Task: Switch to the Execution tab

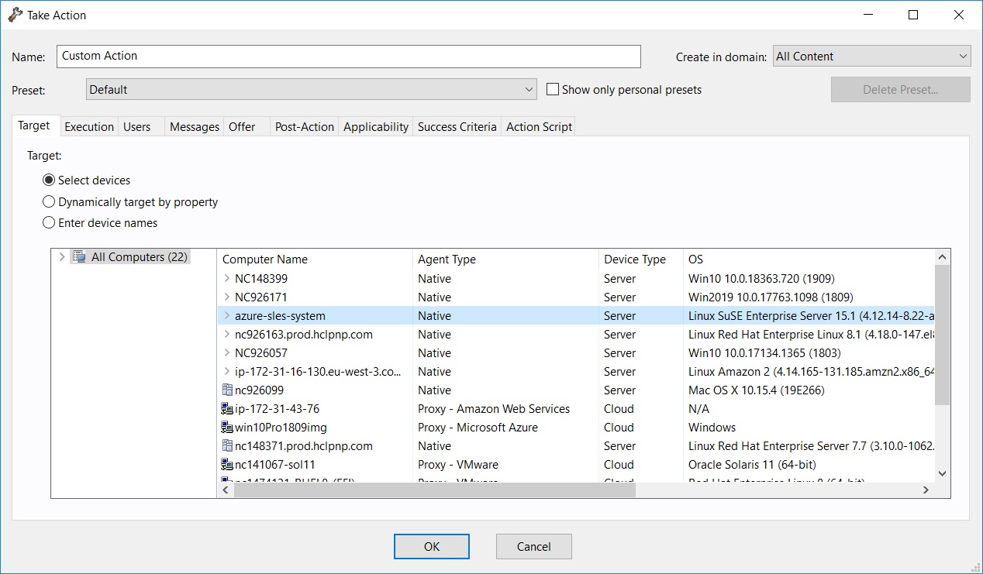Action: click(89, 127)
